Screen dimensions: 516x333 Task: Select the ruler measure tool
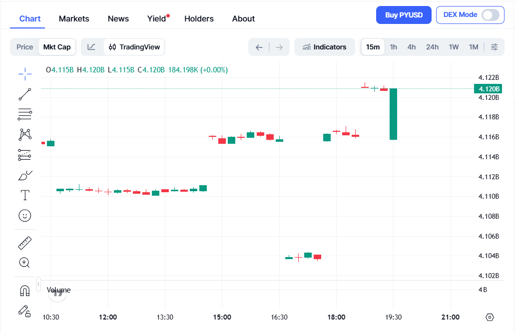[x=25, y=243]
